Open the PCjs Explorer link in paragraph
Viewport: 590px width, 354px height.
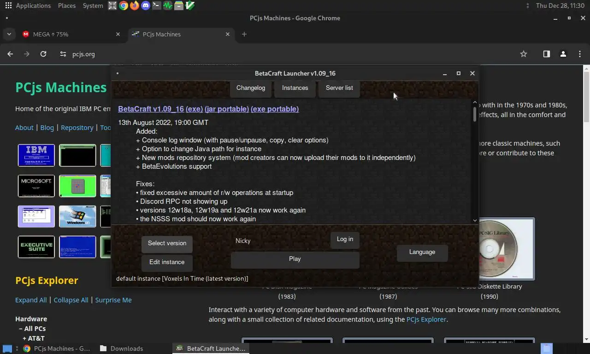pyautogui.click(x=426, y=319)
